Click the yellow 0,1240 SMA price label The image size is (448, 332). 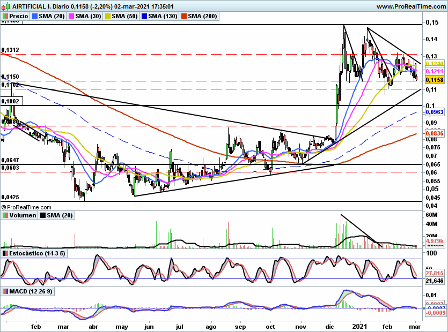pos(434,63)
